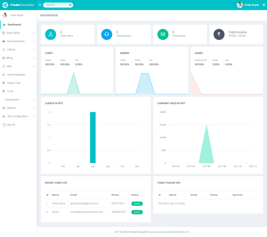Click Vivek Goyal name in client list
Viewport: 267px width, 237px height.
[58, 204]
